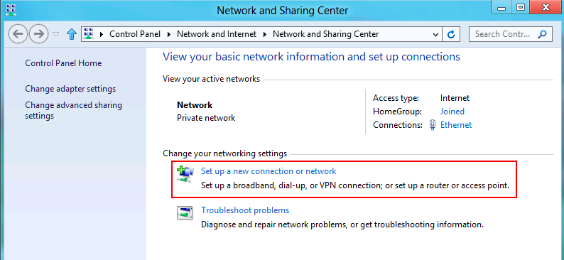564x260 pixels.
Task: Click the HomeGroup Joined link
Action: [452, 112]
